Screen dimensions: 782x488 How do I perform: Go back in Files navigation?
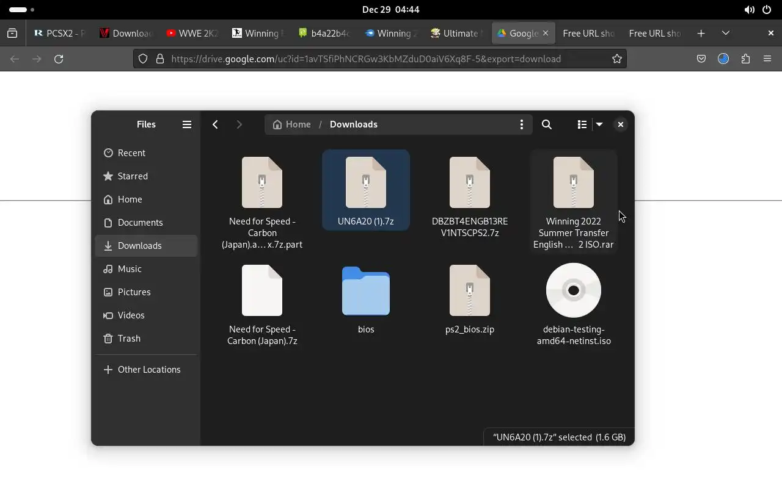[215, 124]
